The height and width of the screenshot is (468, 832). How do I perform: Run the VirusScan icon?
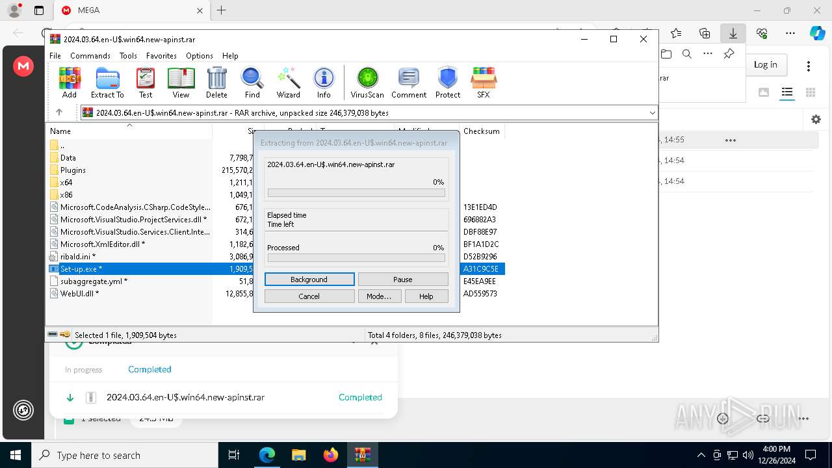pos(367,83)
